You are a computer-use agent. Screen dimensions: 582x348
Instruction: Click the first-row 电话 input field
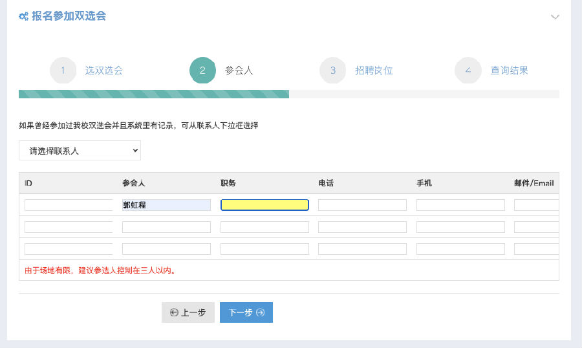point(362,205)
